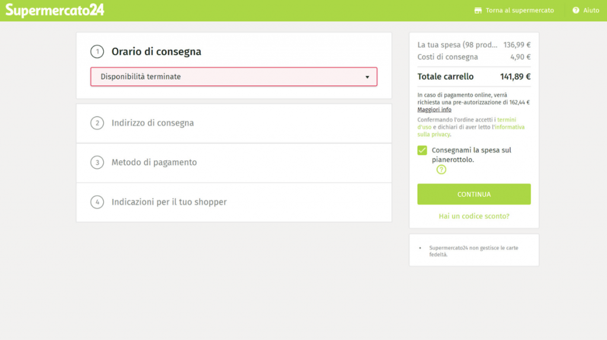
Task: Expand the Metodo di pagamento section
Action: (154, 162)
